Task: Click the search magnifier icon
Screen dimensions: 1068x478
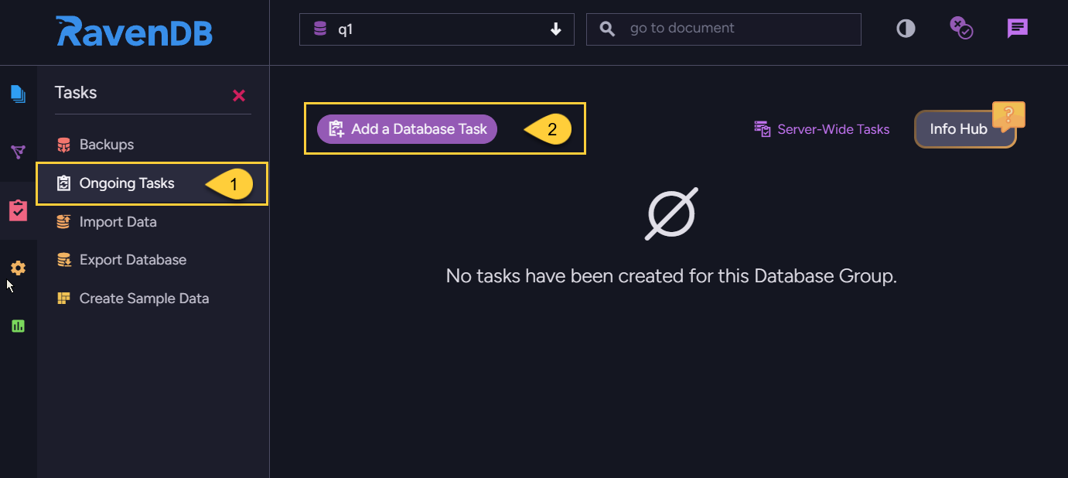Action: (608, 29)
